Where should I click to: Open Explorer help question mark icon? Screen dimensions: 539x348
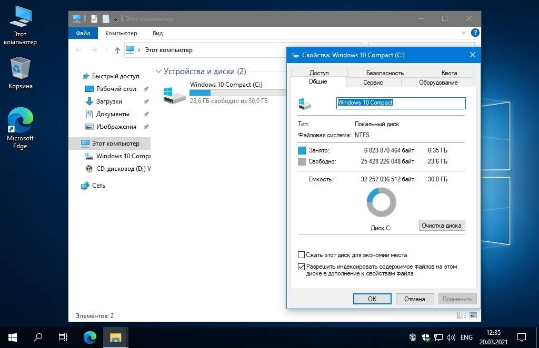click(475, 33)
